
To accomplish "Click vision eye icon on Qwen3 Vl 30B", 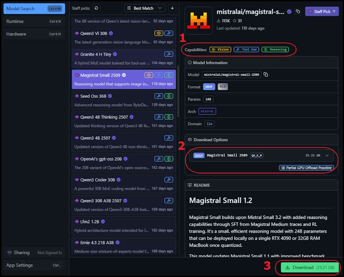I will click(x=159, y=33).
